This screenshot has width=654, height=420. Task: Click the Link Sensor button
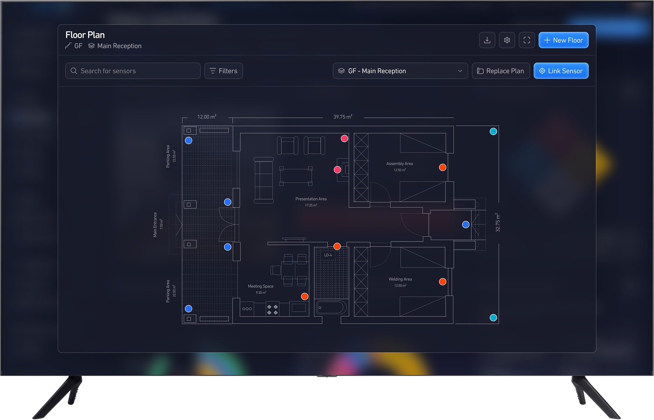tap(561, 71)
